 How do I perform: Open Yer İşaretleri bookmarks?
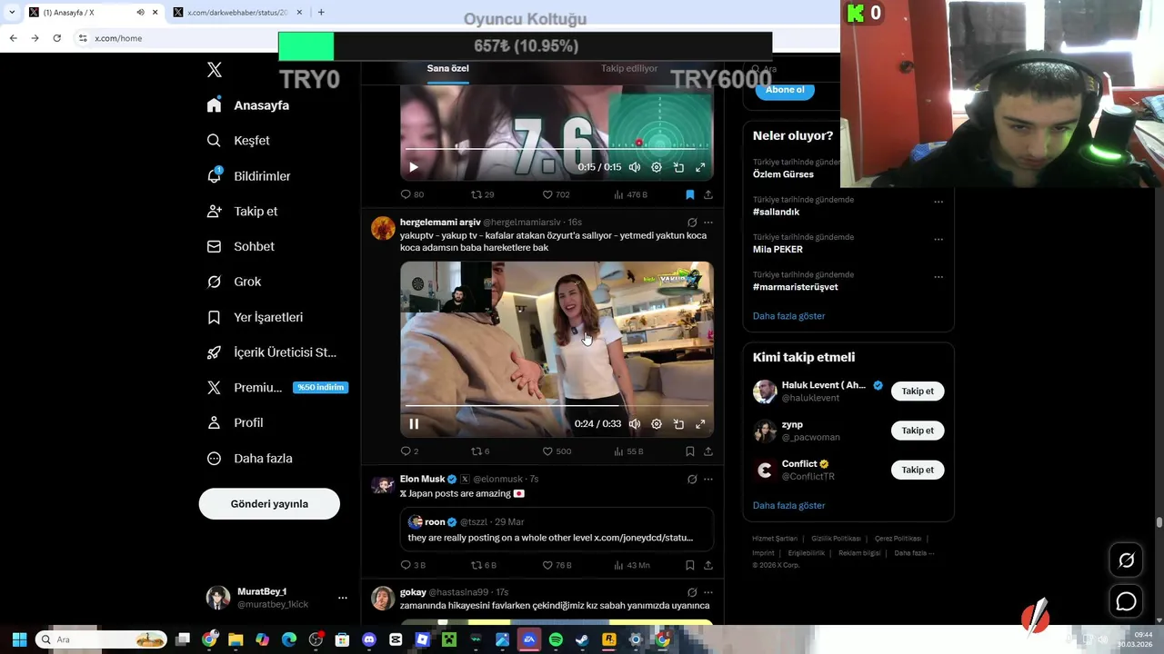click(255, 317)
